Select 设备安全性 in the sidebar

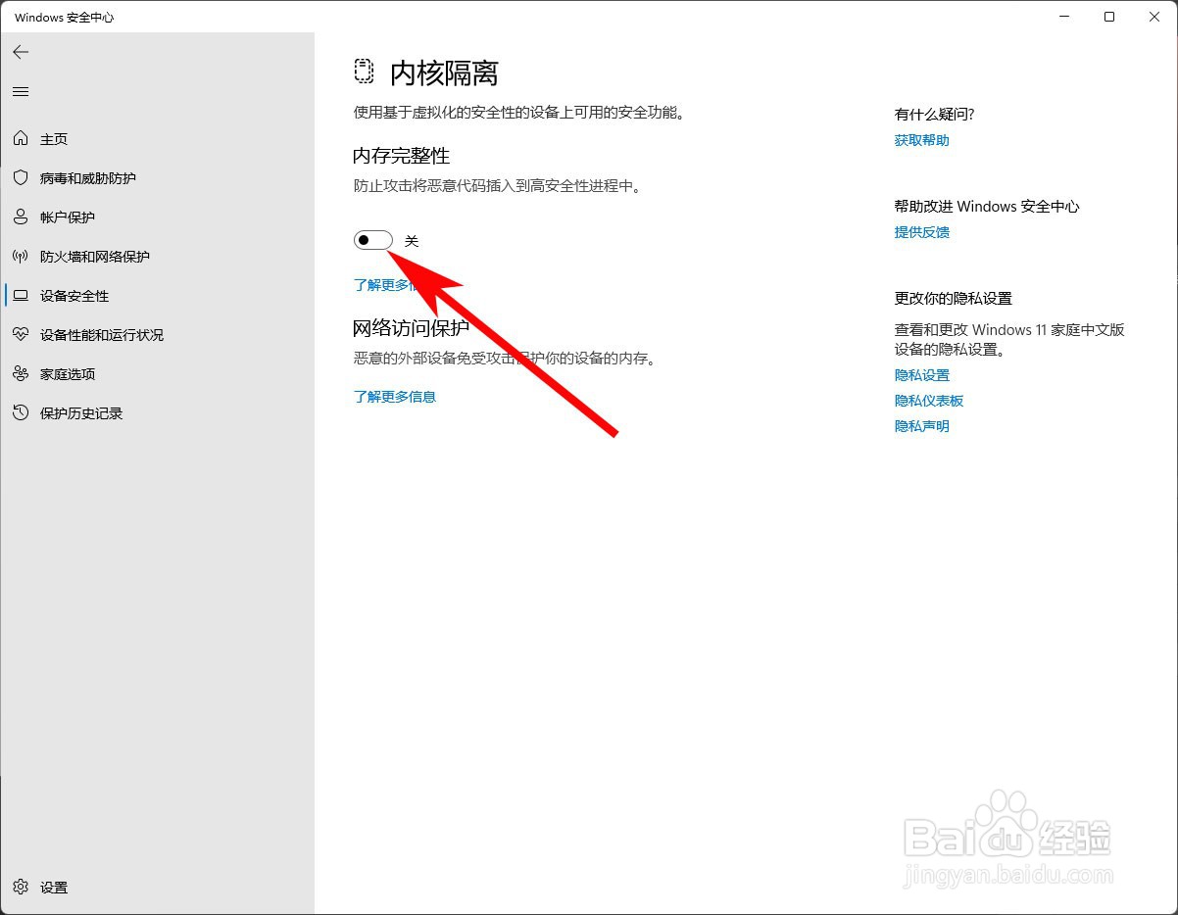74,296
